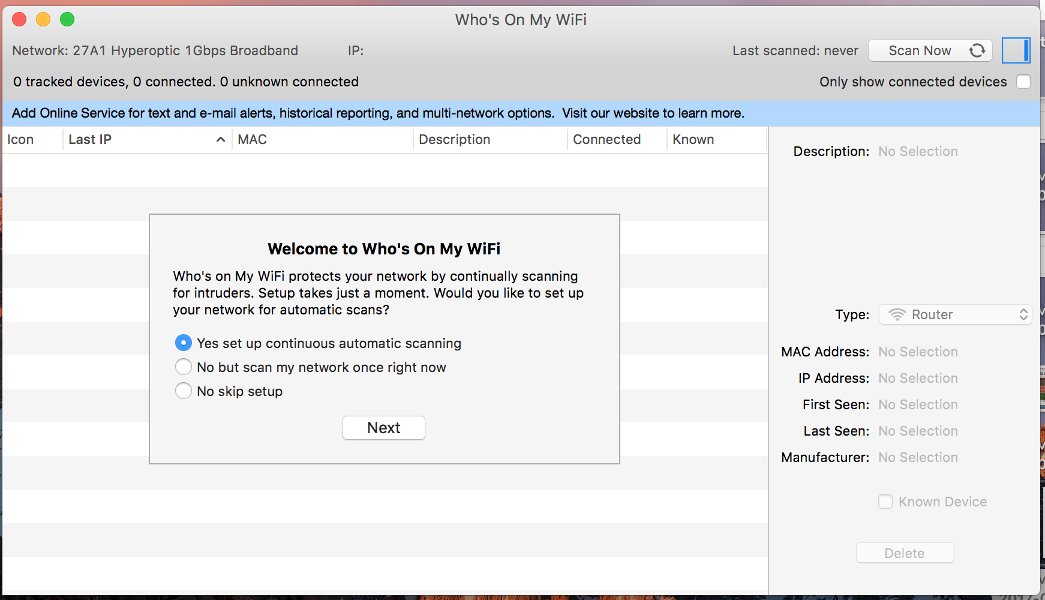Click the Scan Now refresh icon
1045x600 pixels.
pos(977,50)
